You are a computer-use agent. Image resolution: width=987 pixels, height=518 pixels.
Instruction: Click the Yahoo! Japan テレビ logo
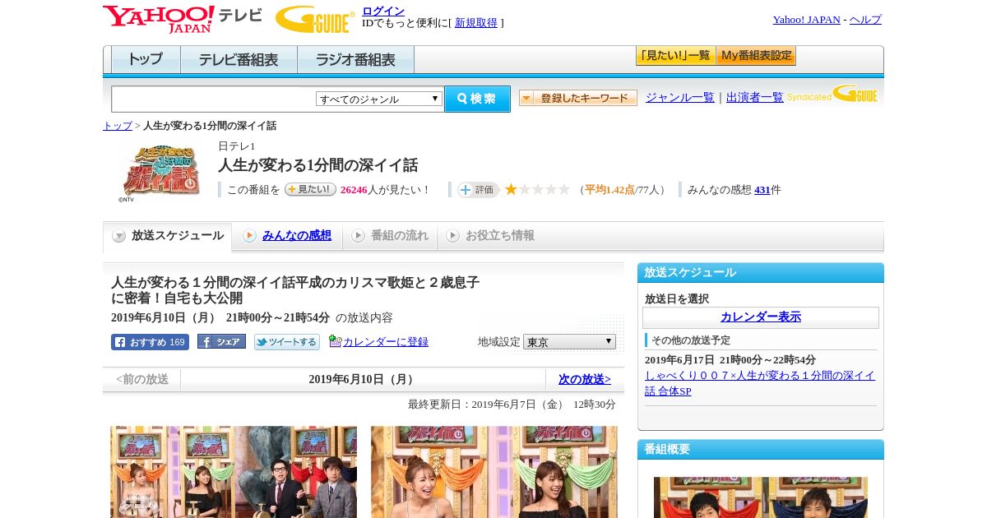(x=183, y=20)
